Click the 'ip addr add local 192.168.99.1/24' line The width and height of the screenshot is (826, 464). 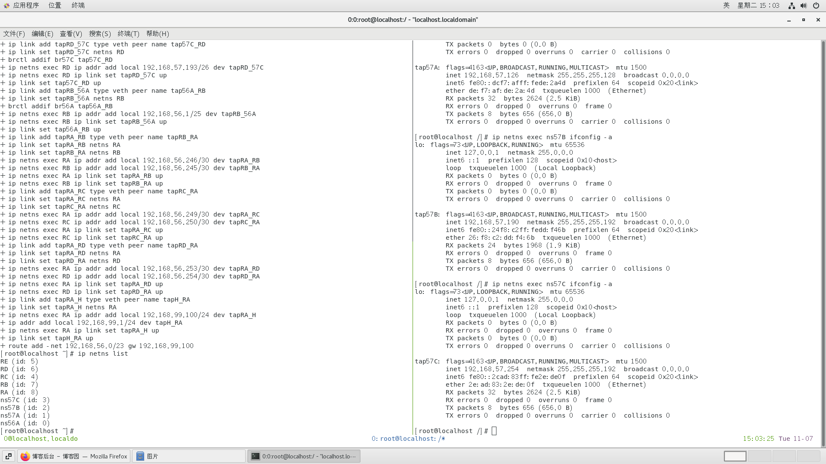click(92, 323)
